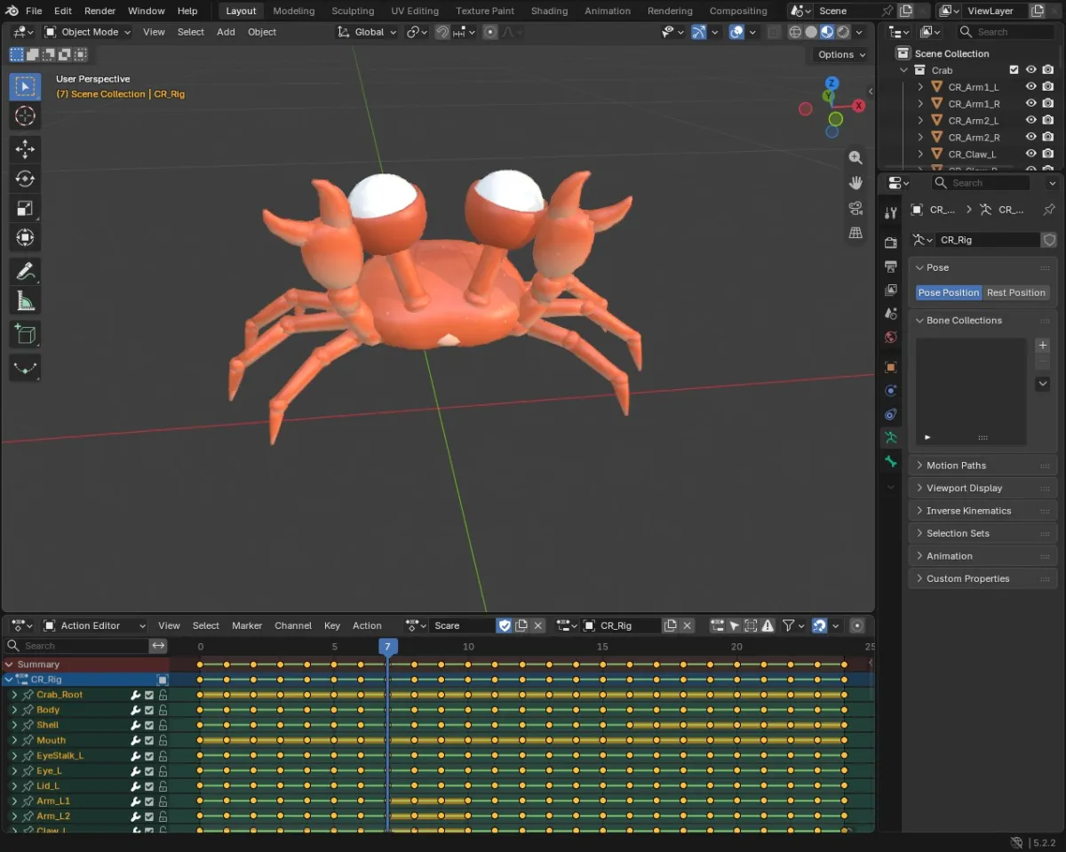This screenshot has height=852, width=1066.
Task: Expand CR_Arm2_L in the outliner
Action: pyautogui.click(x=920, y=121)
